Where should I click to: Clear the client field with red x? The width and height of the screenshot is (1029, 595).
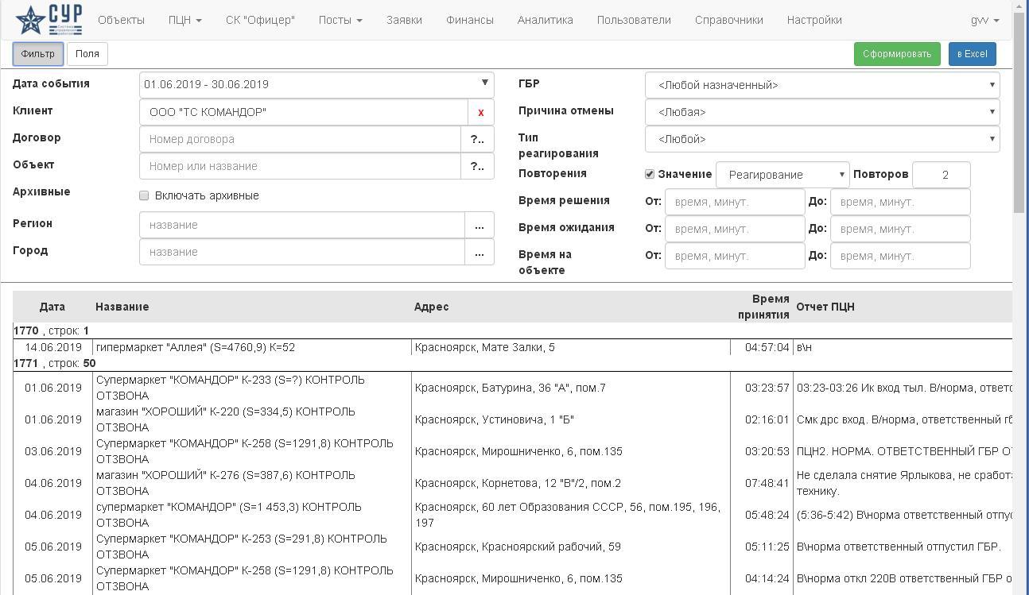tap(480, 112)
